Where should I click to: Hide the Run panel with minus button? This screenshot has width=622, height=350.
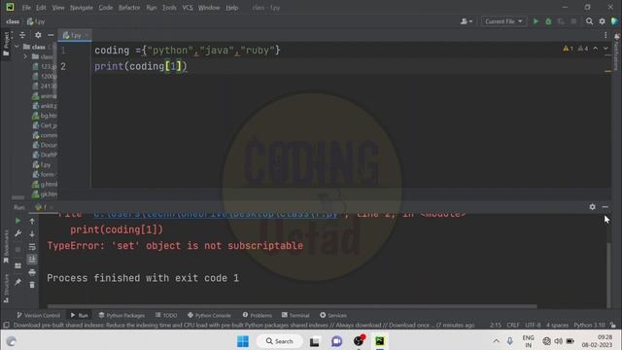pyautogui.click(x=605, y=207)
